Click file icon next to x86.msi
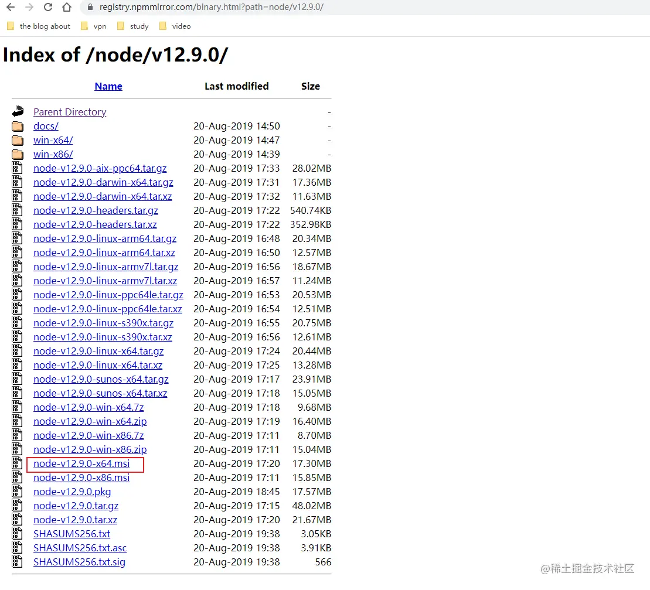Image resolution: width=650 pixels, height=590 pixels. 17,478
